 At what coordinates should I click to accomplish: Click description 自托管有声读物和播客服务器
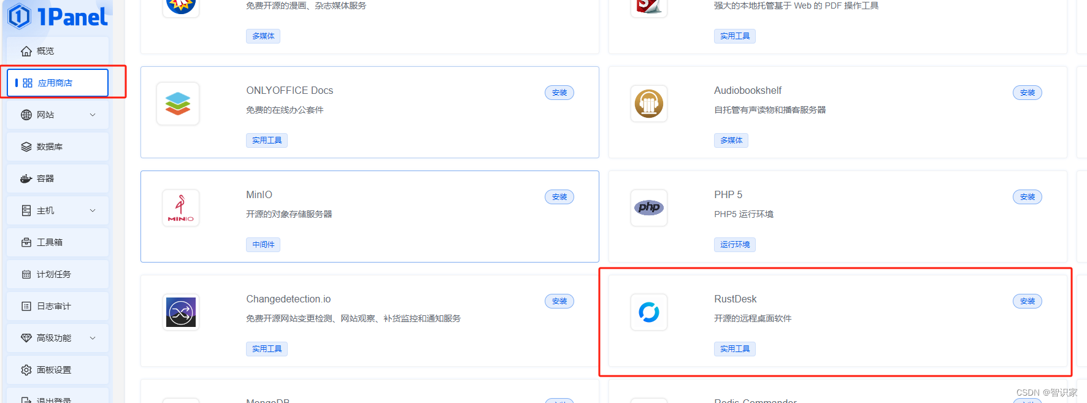(770, 110)
